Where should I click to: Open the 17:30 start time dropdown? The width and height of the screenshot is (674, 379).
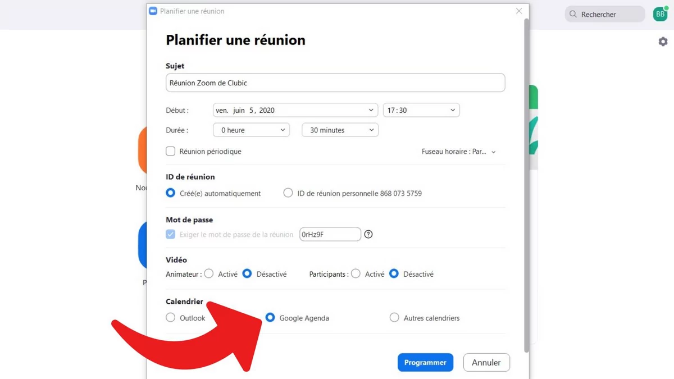pyautogui.click(x=421, y=110)
